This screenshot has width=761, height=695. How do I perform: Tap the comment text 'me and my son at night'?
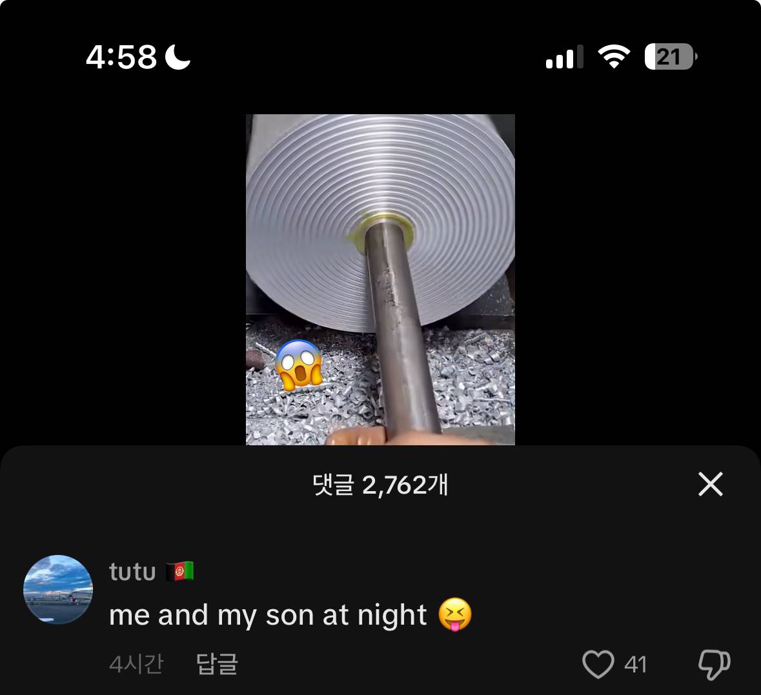[267, 616]
